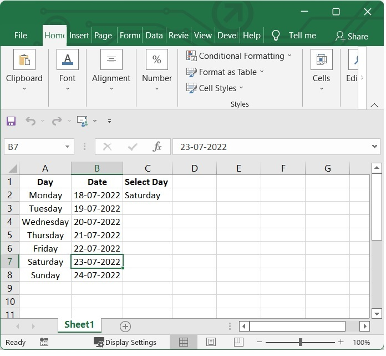Add a new sheet with plus icon
Screen dimensions: 386x356
coord(125,326)
